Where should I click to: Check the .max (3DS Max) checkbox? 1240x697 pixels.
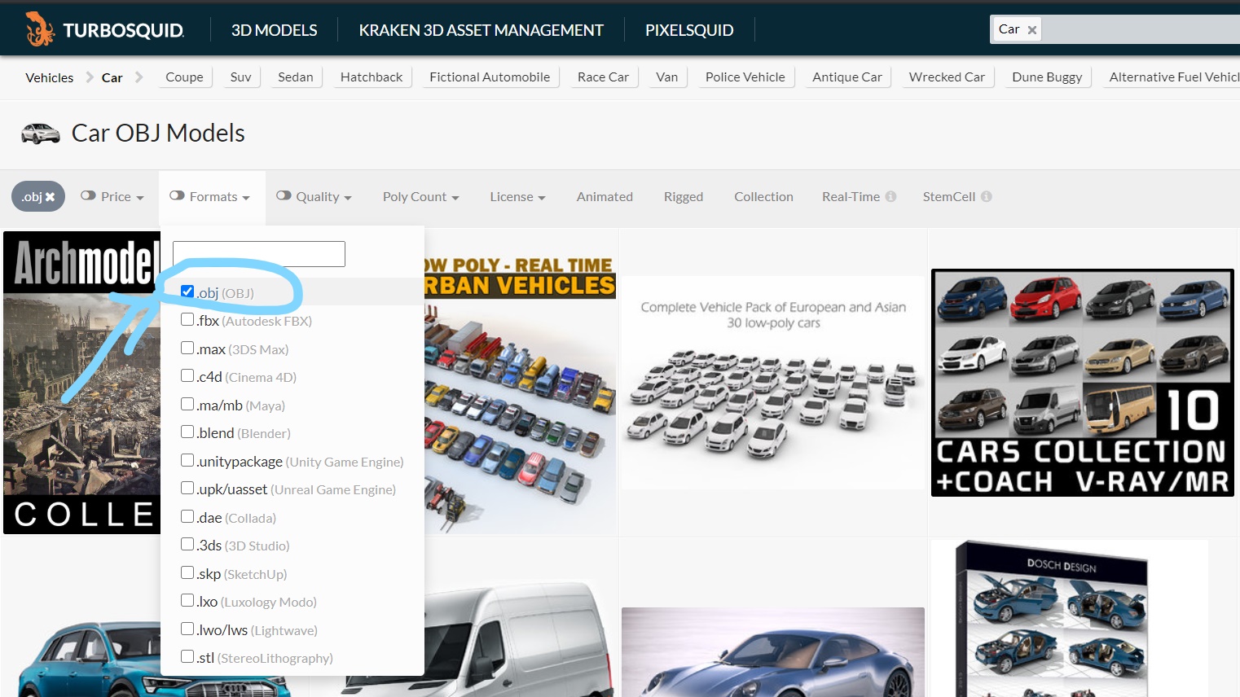coord(187,348)
